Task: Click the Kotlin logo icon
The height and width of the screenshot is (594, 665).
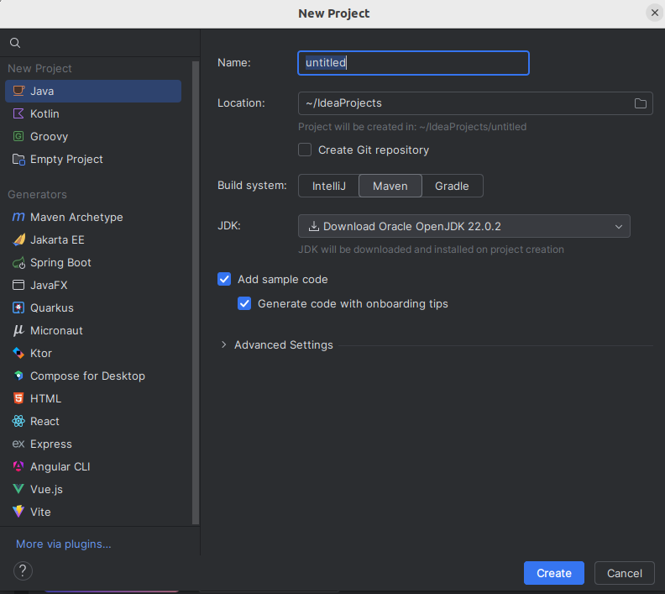Action: pos(18,113)
